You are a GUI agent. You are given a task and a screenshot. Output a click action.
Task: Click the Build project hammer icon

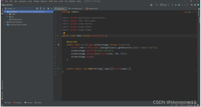tap(157, 5)
